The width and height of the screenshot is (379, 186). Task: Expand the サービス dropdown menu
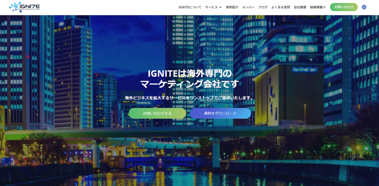(214, 7)
